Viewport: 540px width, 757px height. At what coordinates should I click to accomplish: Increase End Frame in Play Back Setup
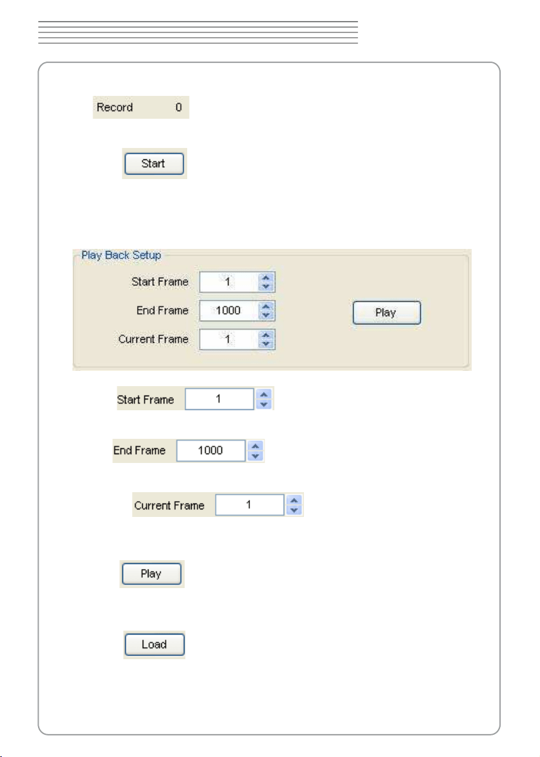[x=266, y=307]
